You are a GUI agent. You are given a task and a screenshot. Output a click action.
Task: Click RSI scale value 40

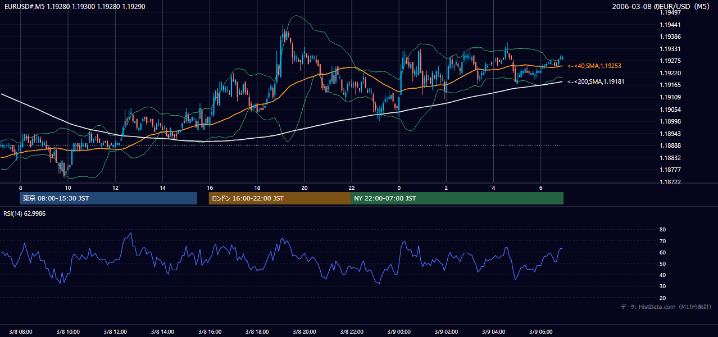(x=662, y=275)
